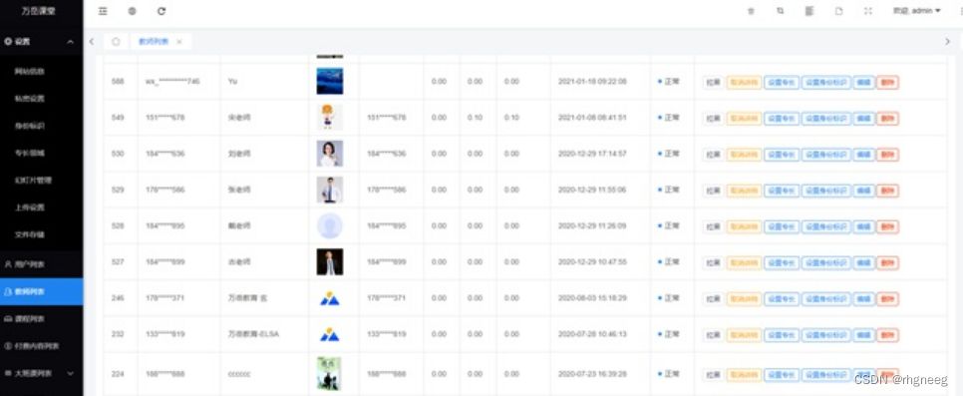Click 设置专长 in row 530
This screenshot has width=963, height=396.
pyautogui.click(x=782, y=155)
